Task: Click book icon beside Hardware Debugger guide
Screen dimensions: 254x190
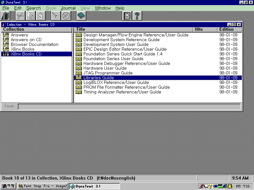Action: (x=79, y=64)
